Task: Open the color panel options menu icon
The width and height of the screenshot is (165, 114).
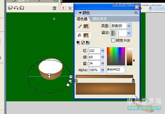Action: pyautogui.click(x=136, y=13)
